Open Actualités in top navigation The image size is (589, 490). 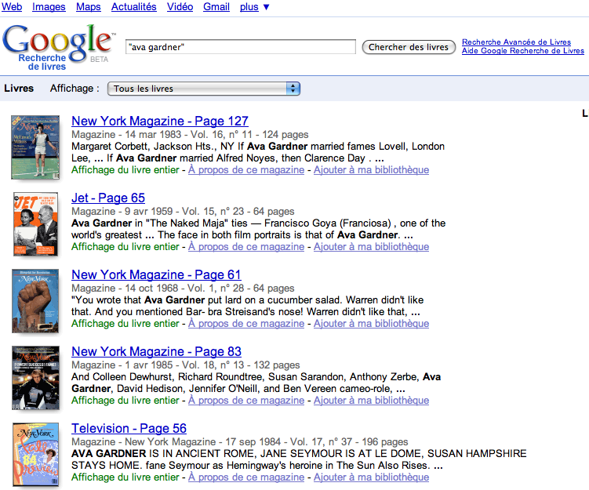click(134, 7)
